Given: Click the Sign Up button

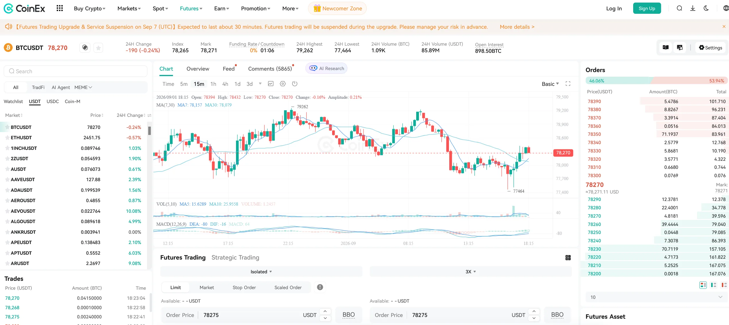Looking at the screenshot, I should point(647,8).
